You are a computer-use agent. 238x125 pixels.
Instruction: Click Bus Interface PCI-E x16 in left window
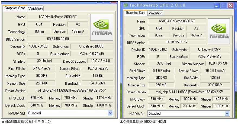pyautogui.click(x=92, y=54)
